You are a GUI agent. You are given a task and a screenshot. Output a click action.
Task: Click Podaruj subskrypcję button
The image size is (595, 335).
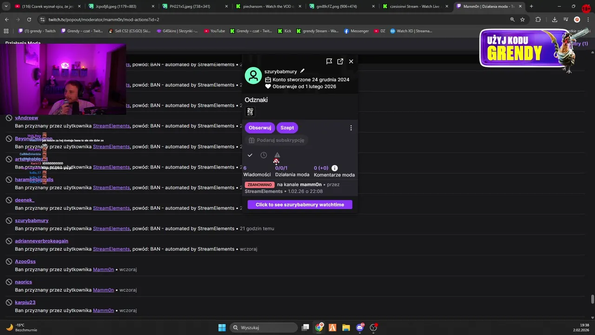pos(277,140)
